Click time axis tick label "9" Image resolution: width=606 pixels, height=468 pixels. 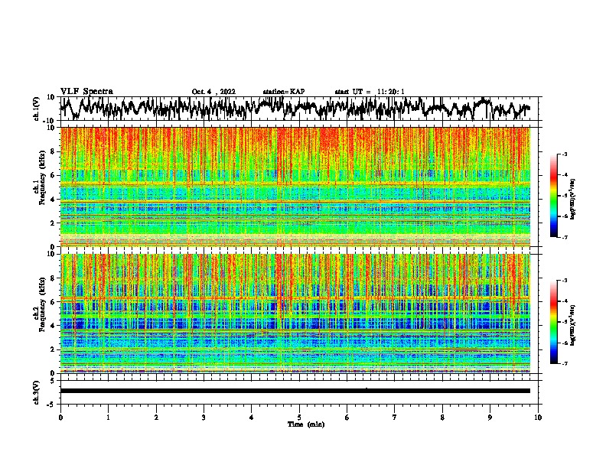click(x=490, y=418)
